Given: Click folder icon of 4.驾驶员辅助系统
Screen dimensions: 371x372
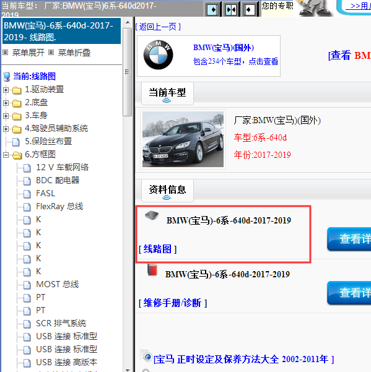Looking at the screenshot, I should [x=17, y=129].
